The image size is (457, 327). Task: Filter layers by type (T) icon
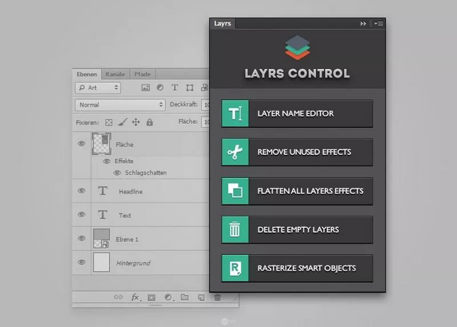click(x=175, y=88)
